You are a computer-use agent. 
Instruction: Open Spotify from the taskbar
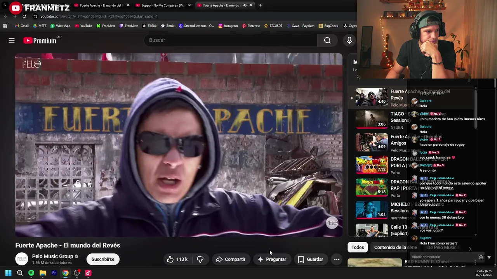pos(31,273)
